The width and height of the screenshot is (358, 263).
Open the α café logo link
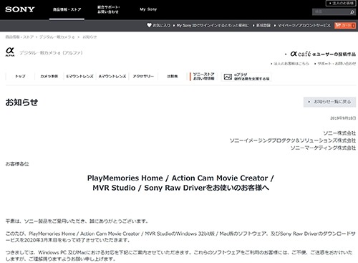[x=301, y=54]
